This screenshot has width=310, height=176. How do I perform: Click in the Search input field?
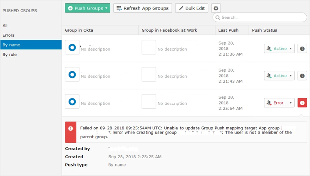pyautogui.click(x=260, y=17)
